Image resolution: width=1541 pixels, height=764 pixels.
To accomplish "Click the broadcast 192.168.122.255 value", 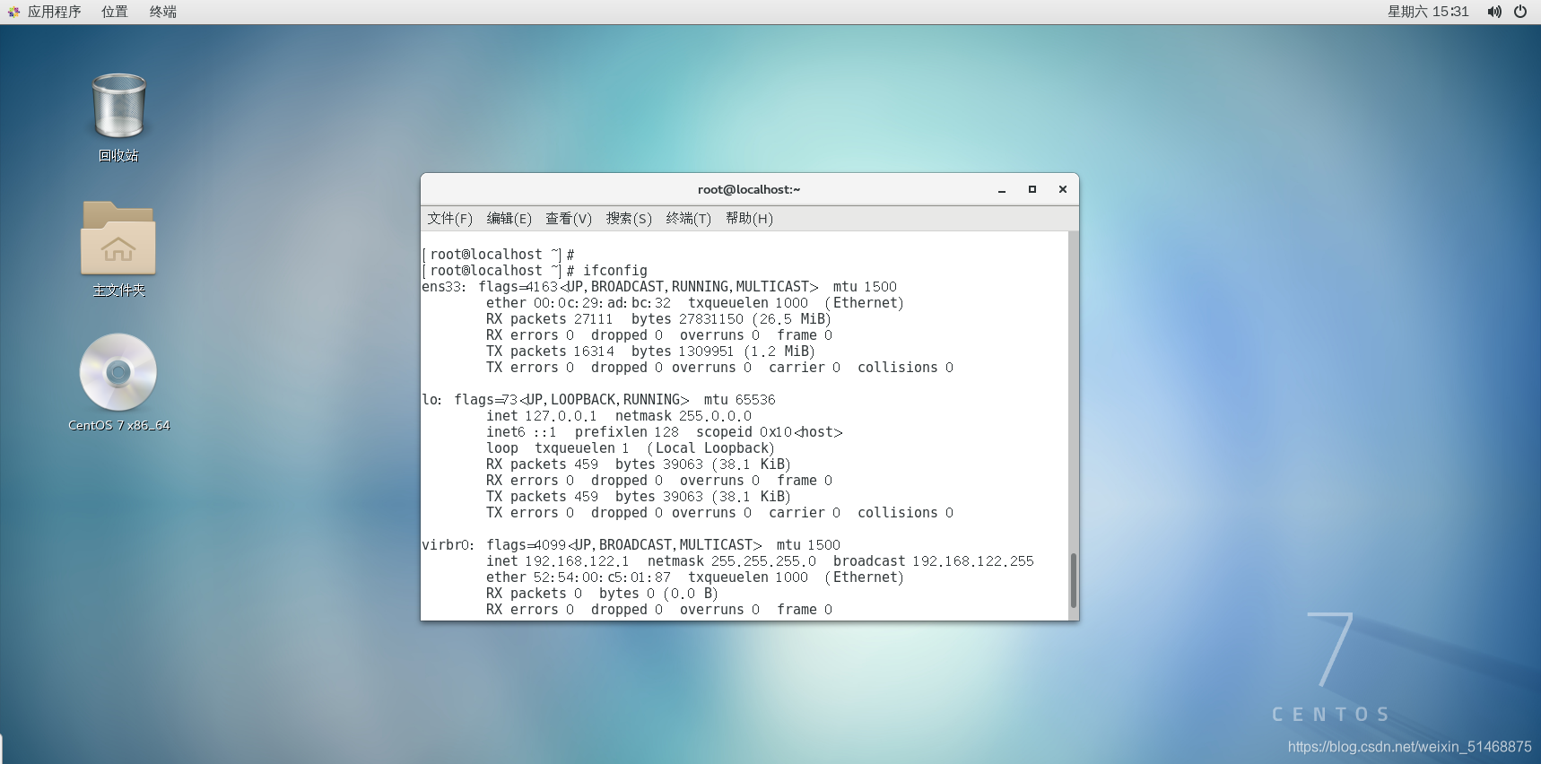I will coord(973,561).
